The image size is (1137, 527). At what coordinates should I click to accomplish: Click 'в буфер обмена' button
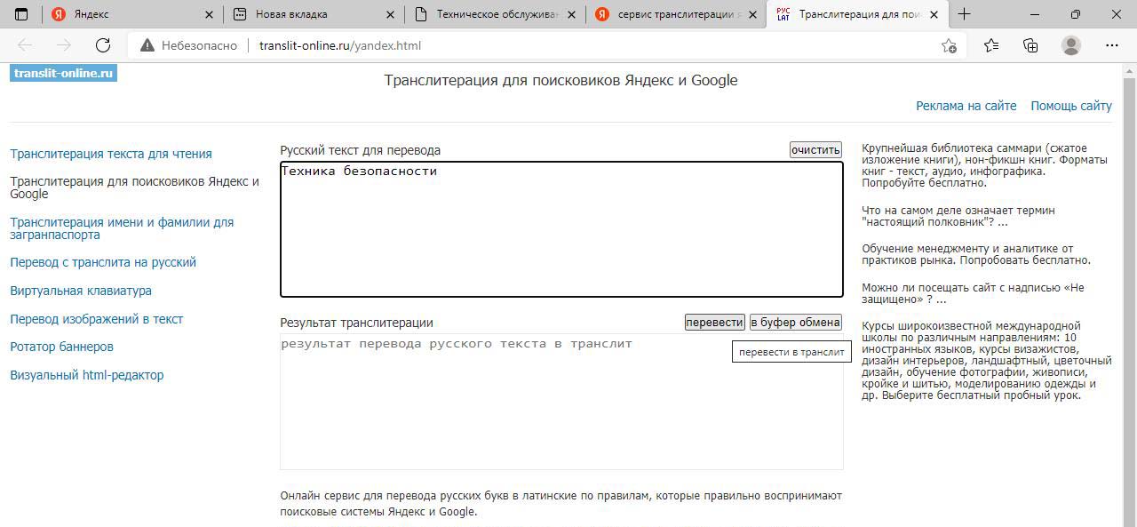point(795,322)
